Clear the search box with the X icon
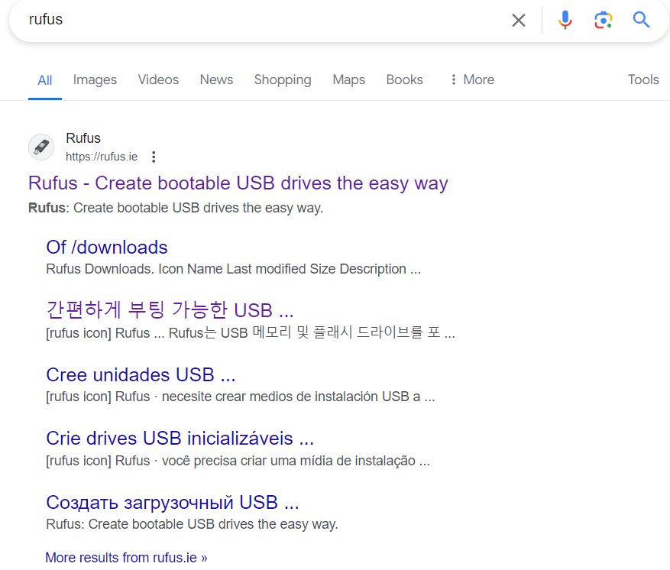This screenshot has height=570, width=670. [x=518, y=20]
